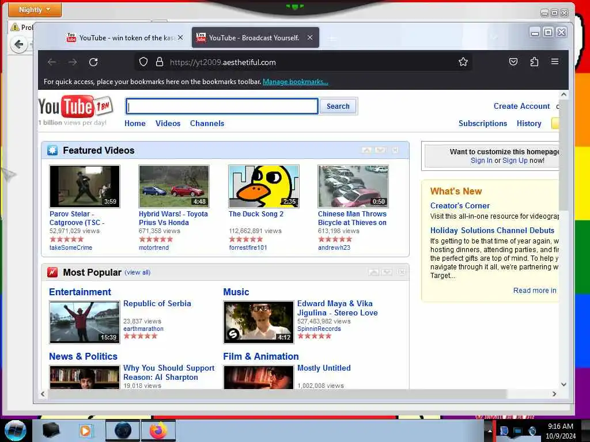The height and width of the screenshot is (442, 590).
Task: Move the Featured Videos module up
Action: [366, 150]
